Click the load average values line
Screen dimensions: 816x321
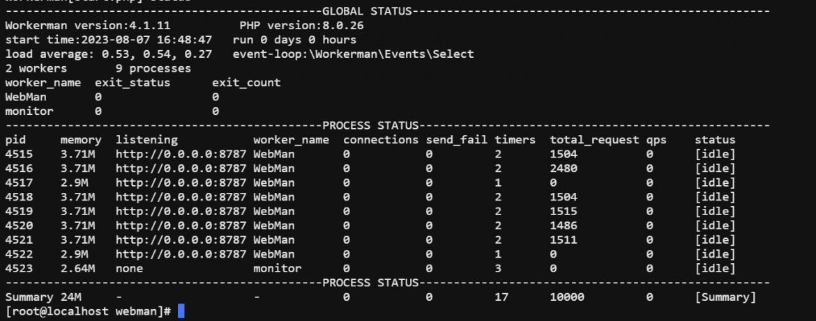(108, 54)
